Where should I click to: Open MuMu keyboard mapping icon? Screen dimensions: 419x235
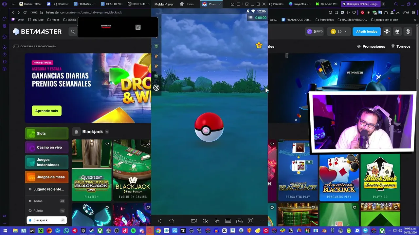pos(228,221)
